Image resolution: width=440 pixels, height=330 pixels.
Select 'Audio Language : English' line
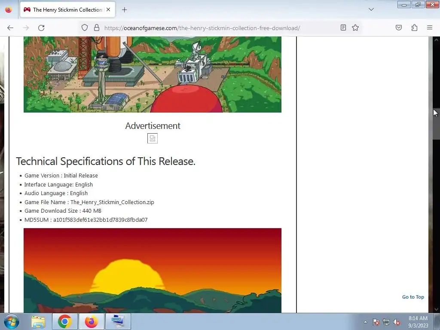pyautogui.click(x=56, y=193)
